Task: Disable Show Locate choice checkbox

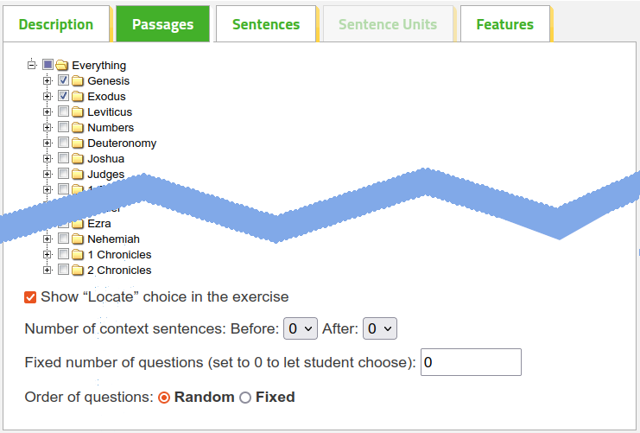Action: point(30,297)
